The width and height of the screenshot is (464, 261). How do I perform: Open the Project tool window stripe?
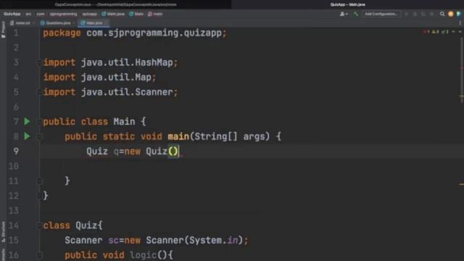(x=3, y=30)
